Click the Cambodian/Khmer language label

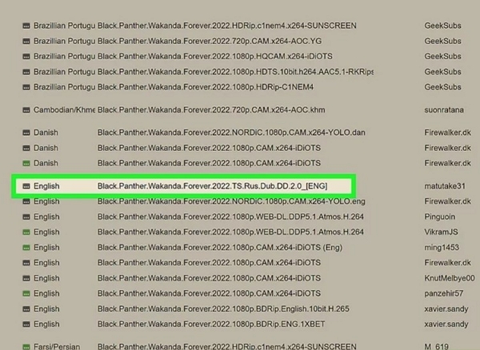coord(64,110)
